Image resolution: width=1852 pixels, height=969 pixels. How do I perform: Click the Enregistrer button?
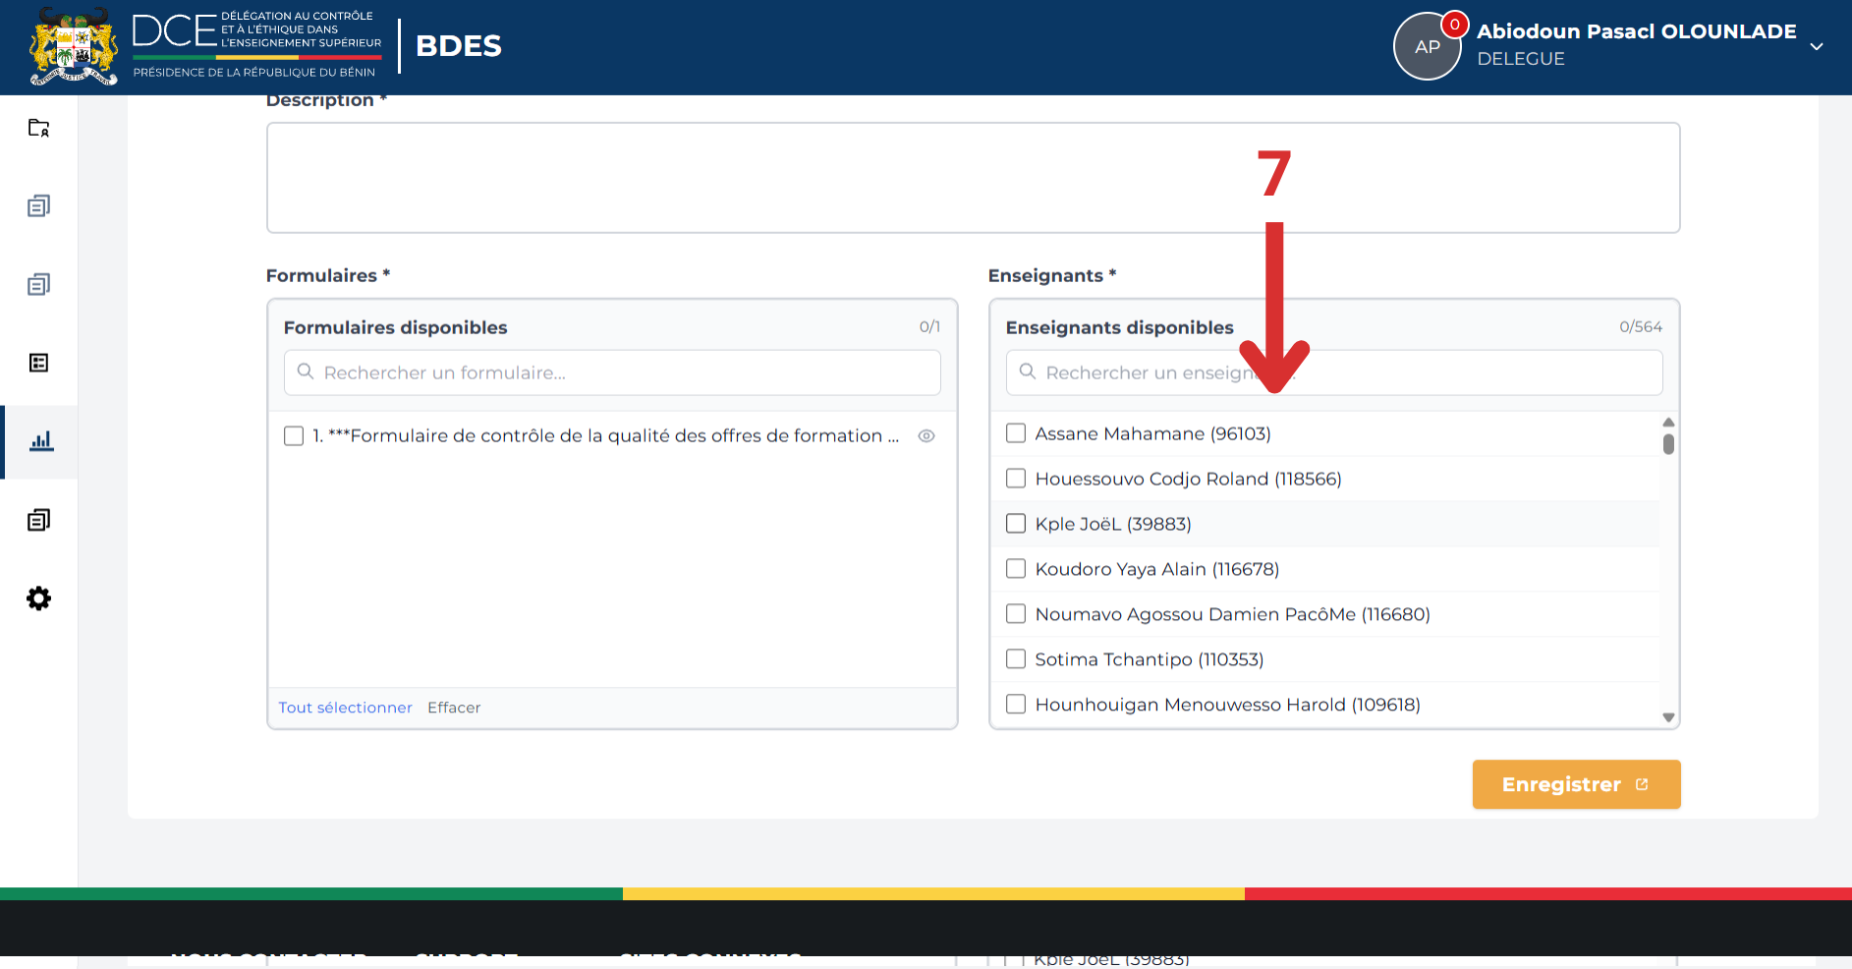[1576, 784]
